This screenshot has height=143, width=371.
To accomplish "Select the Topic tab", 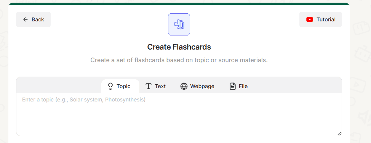I will pyautogui.click(x=120, y=86).
